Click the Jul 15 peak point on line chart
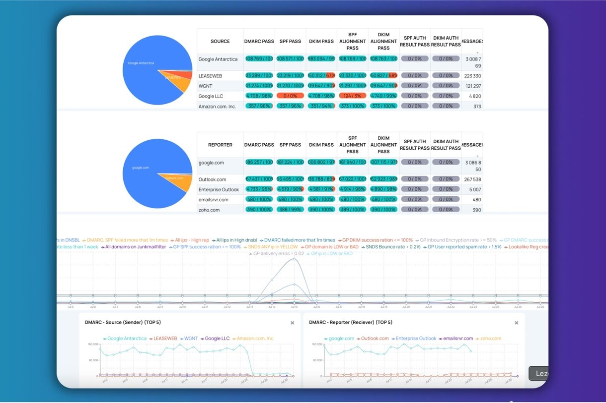This screenshot has width=606, height=403. (x=294, y=258)
